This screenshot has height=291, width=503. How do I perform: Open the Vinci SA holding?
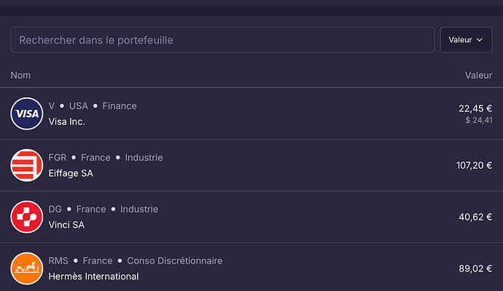[251, 217]
